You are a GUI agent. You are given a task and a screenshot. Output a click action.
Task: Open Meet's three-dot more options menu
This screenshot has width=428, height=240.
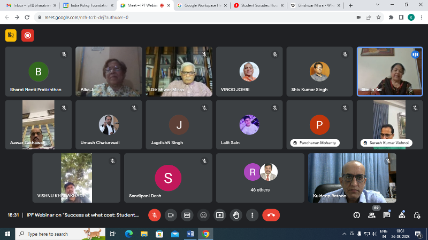pos(252,215)
